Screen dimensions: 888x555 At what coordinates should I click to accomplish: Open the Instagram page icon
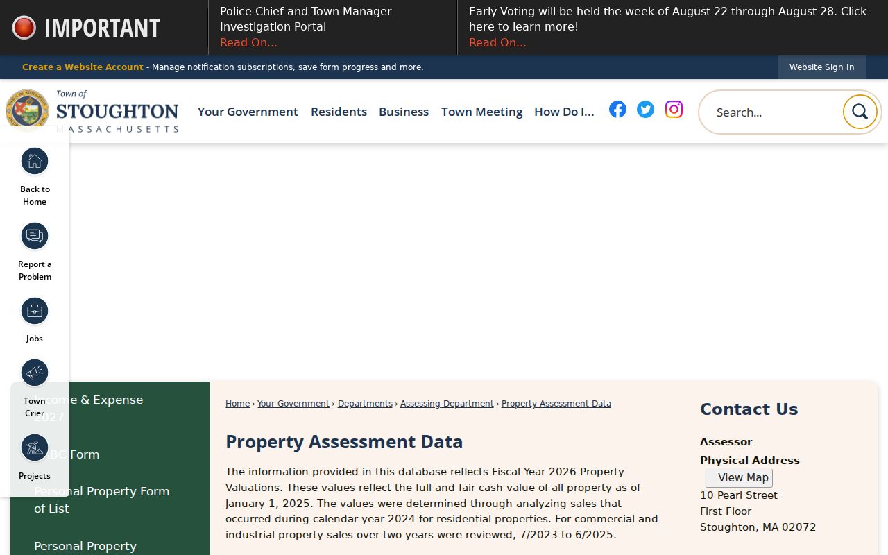coord(674,110)
